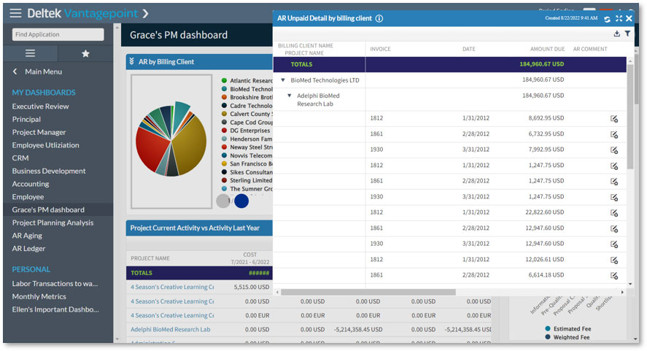Exit the expanded view of AR Unpaid Detail
The width and height of the screenshot is (647, 351).
[619, 18]
